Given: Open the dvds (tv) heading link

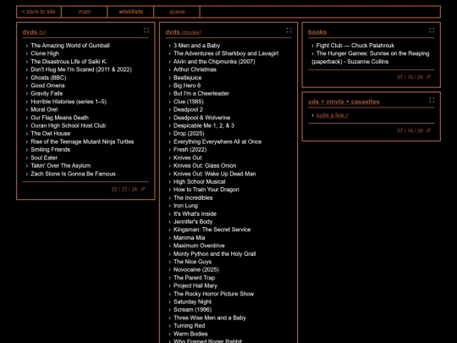Looking at the screenshot, I should [35, 32].
